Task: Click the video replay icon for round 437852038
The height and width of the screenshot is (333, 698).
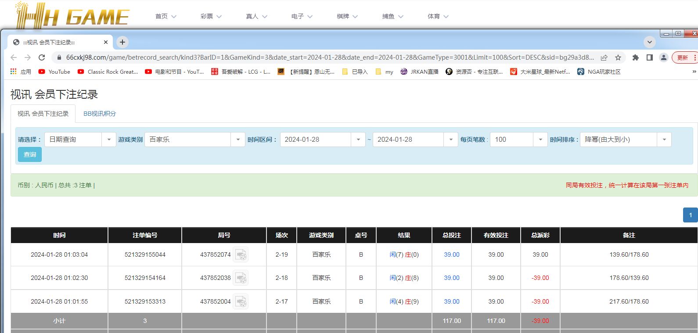Action: coord(241,278)
